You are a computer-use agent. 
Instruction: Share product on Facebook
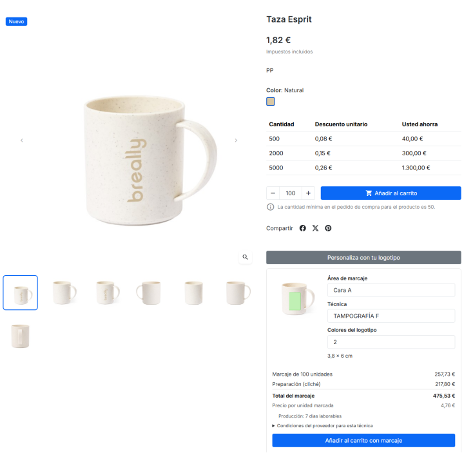(302, 228)
